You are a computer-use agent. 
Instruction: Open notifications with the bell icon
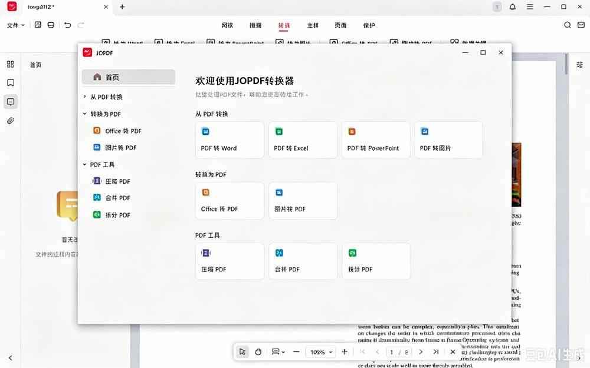tap(513, 6)
